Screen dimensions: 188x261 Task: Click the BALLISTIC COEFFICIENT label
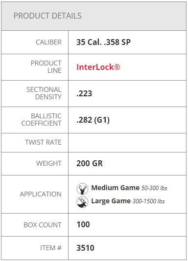41,120
